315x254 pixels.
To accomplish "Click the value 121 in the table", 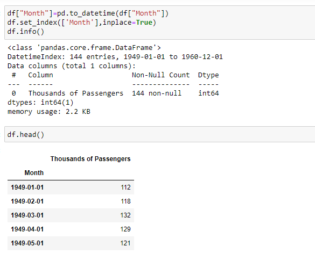I will pos(125,243).
